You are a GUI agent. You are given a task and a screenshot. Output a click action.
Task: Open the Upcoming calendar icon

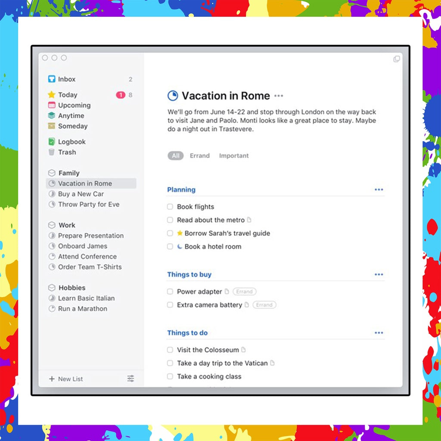[52, 105]
